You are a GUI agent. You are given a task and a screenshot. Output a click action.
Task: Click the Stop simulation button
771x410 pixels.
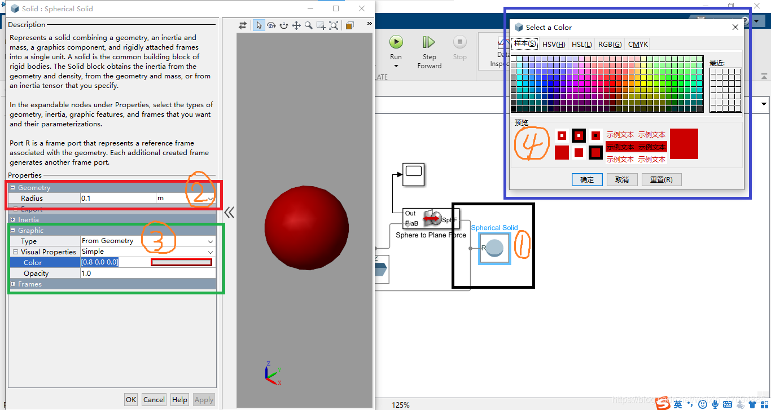[x=460, y=47]
